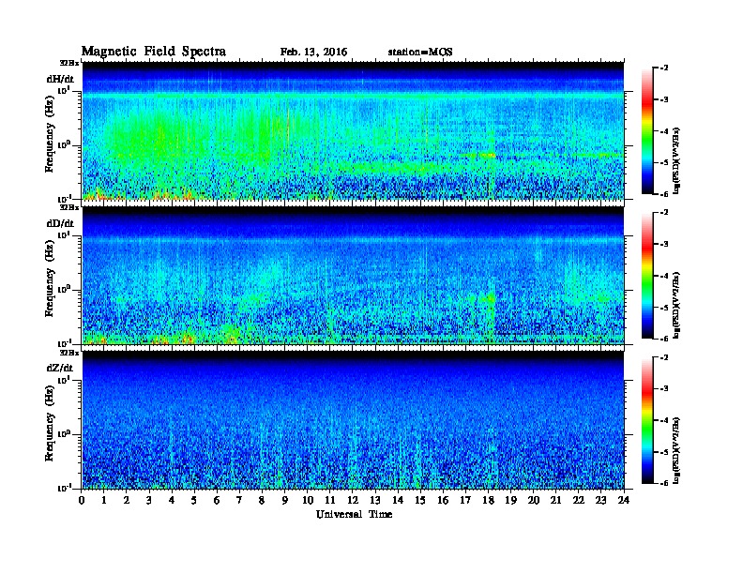Click the "-3" value on dD/dt color scale
The height and width of the screenshot is (574, 743).
664,244
